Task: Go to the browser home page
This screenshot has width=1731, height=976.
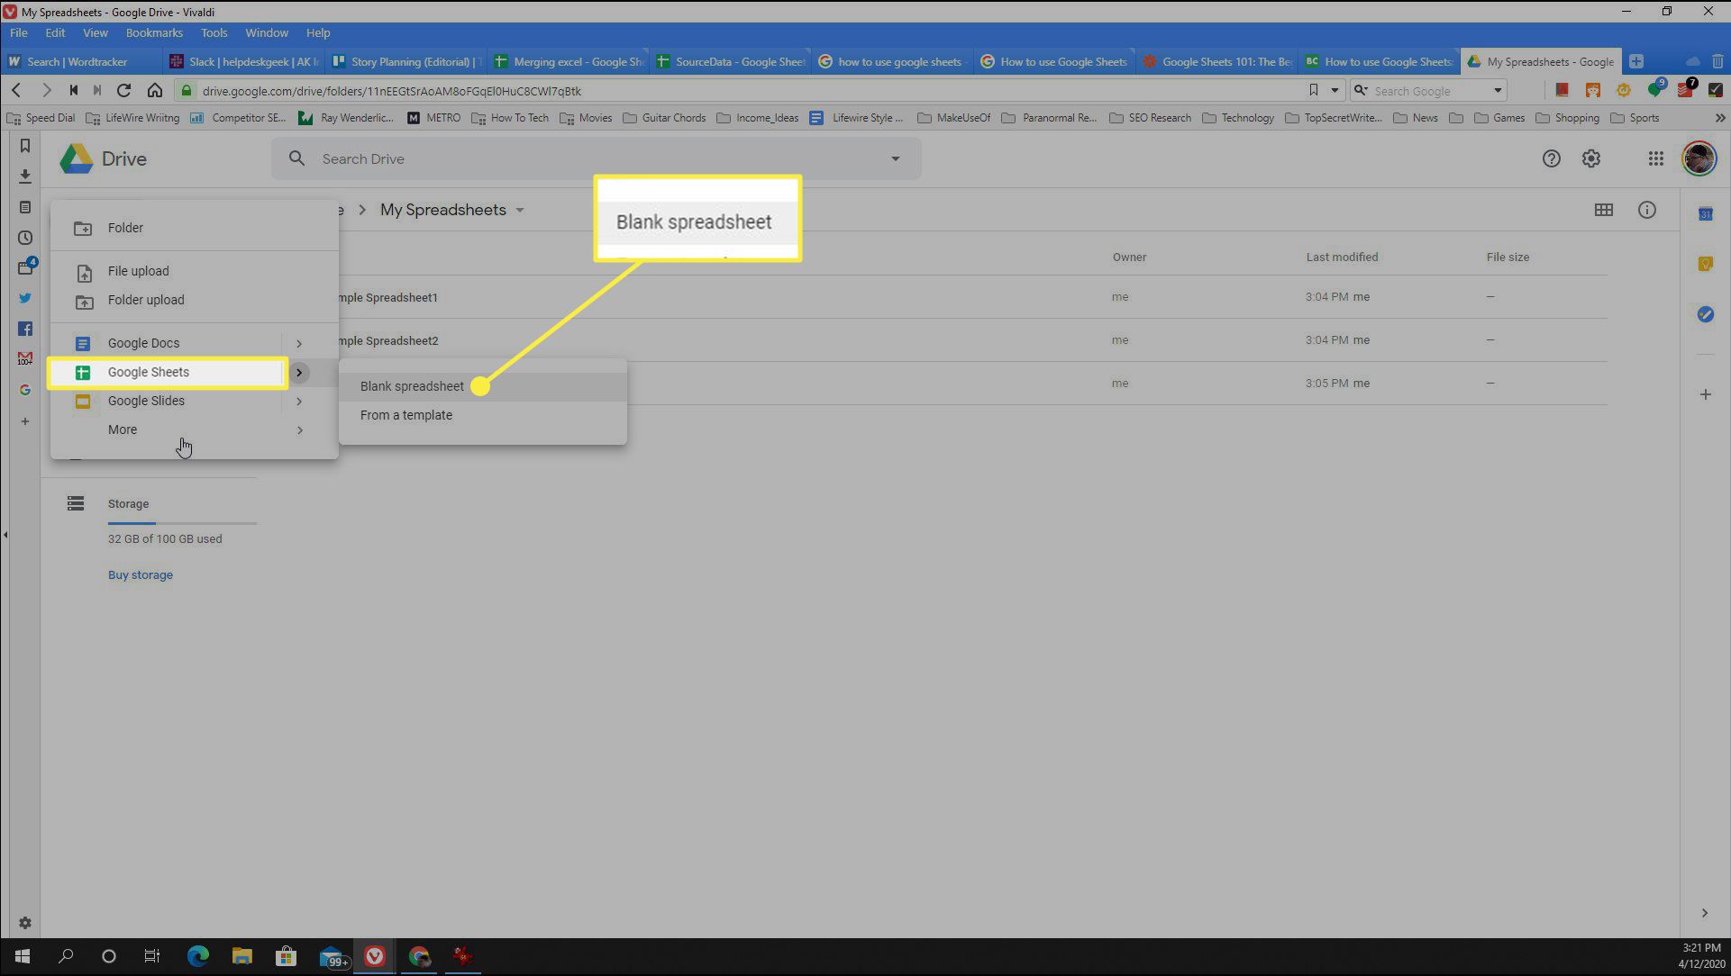Action: (x=155, y=90)
